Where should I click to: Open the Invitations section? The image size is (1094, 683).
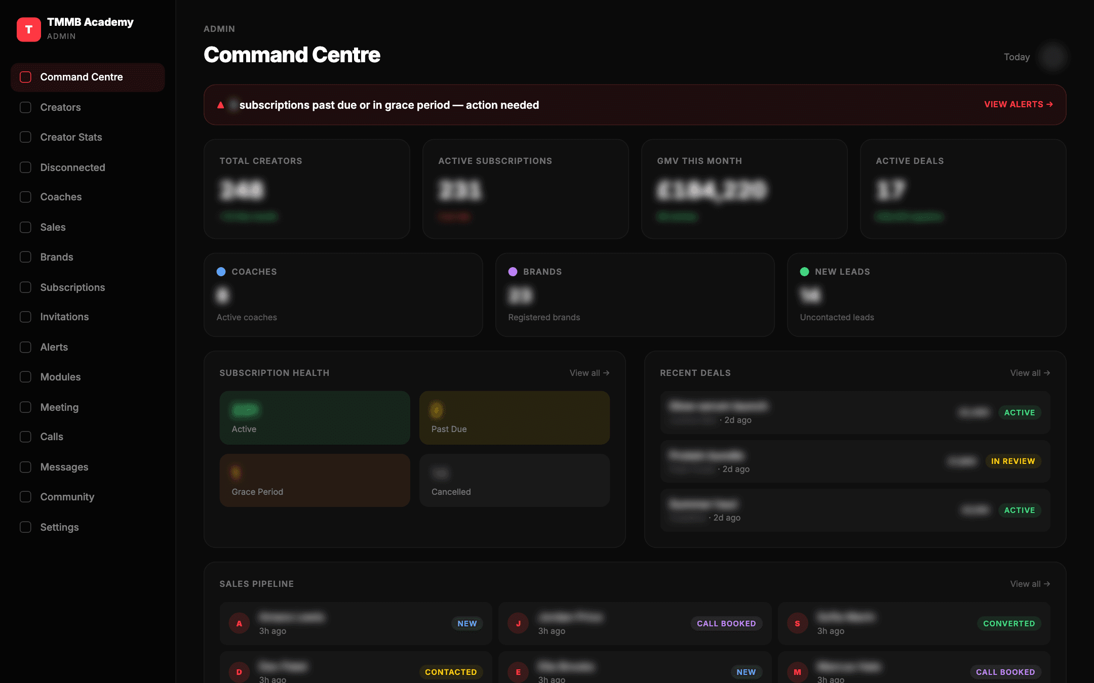click(x=88, y=317)
